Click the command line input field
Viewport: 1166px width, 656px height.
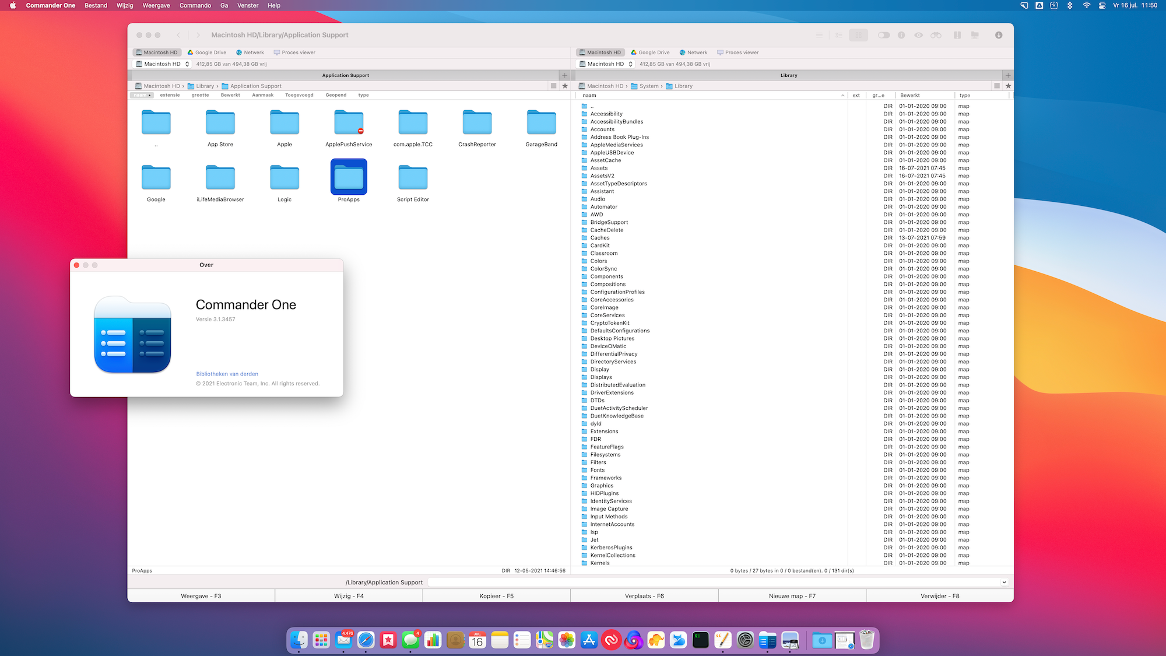(714, 582)
